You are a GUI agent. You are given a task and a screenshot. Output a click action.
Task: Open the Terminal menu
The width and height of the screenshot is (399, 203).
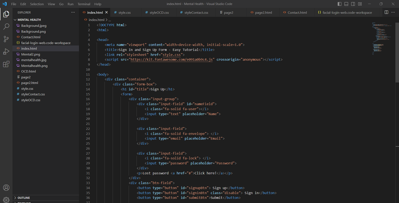click(84, 4)
